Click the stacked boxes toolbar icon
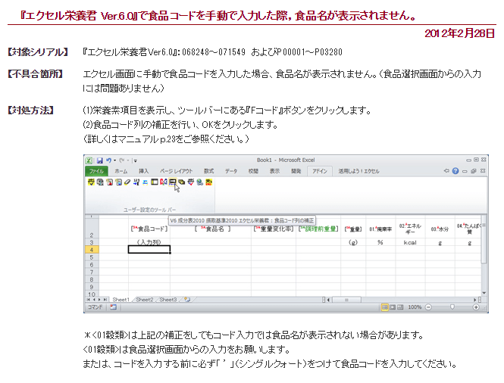This screenshot has height=383, width=504. 182,182
